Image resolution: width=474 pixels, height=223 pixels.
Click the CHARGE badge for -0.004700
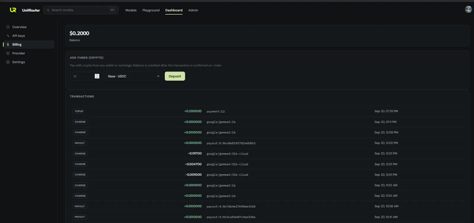[x=80, y=164]
